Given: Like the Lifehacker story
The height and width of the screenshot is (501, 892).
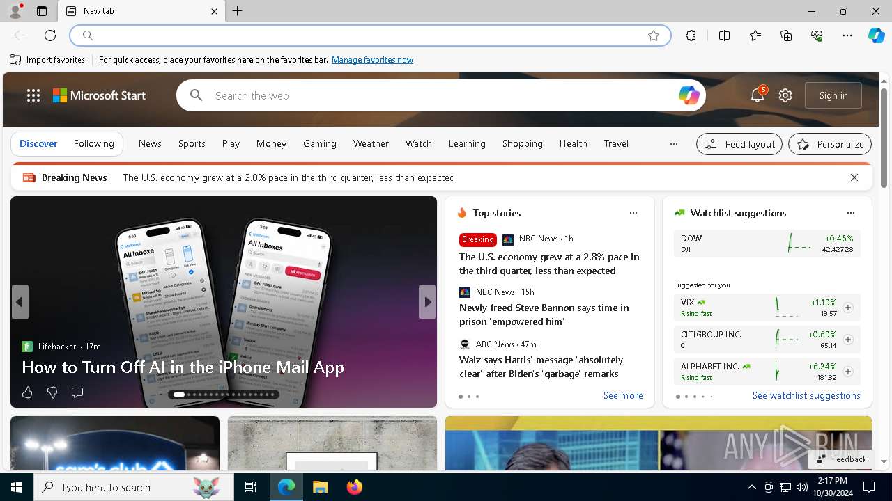Looking at the screenshot, I should coord(27,392).
